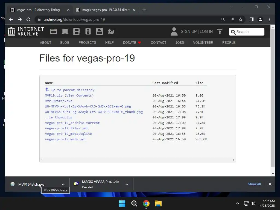Share this page icon
The width and height of the screenshot is (280, 210).
pos(232,19)
